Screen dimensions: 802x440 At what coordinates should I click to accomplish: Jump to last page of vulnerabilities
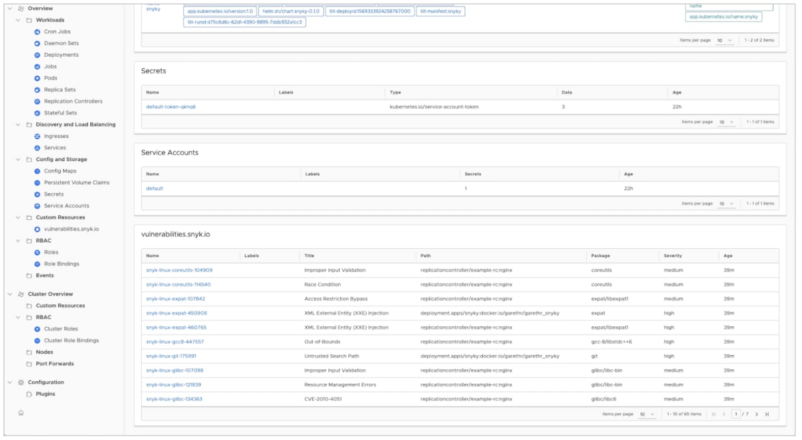pyautogui.click(x=767, y=415)
